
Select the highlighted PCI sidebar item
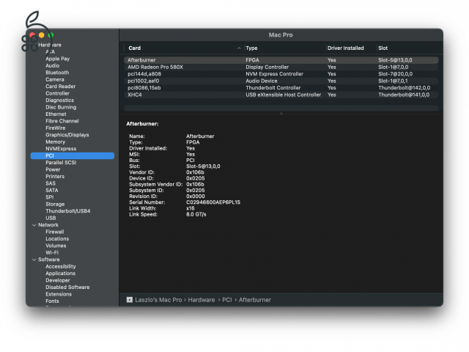73,155
